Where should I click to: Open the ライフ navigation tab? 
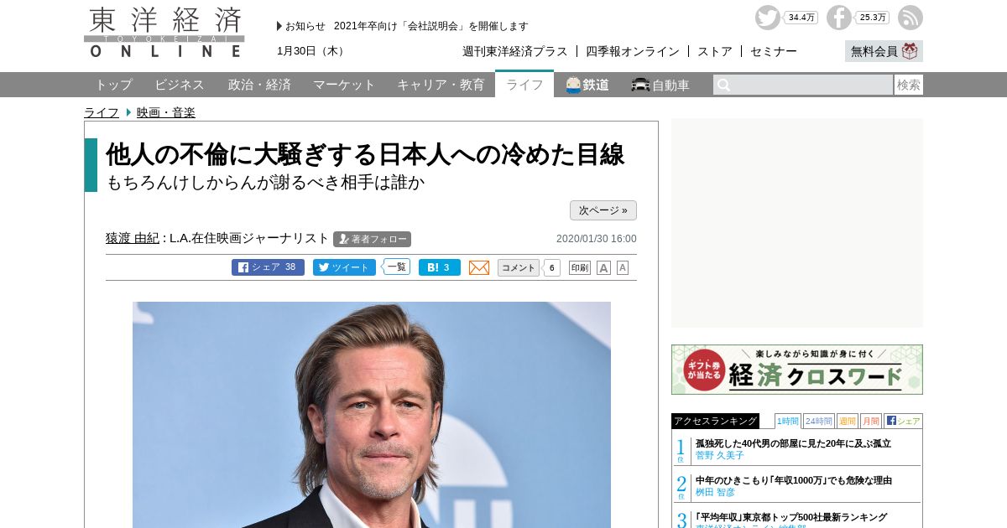pos(524,85)
